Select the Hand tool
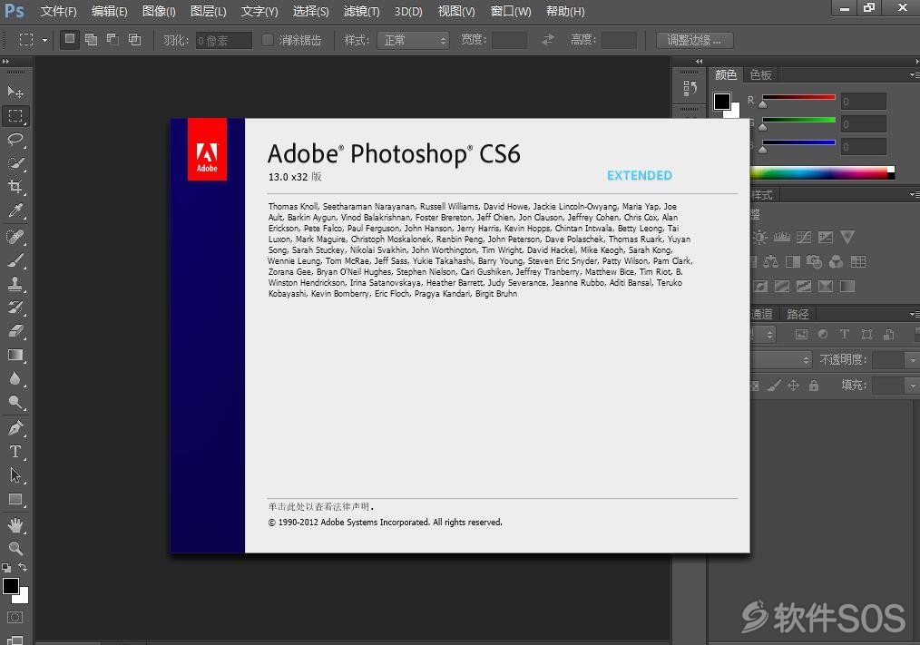Image resolution: width=920 pixels, height=645 pixels. 15,525
